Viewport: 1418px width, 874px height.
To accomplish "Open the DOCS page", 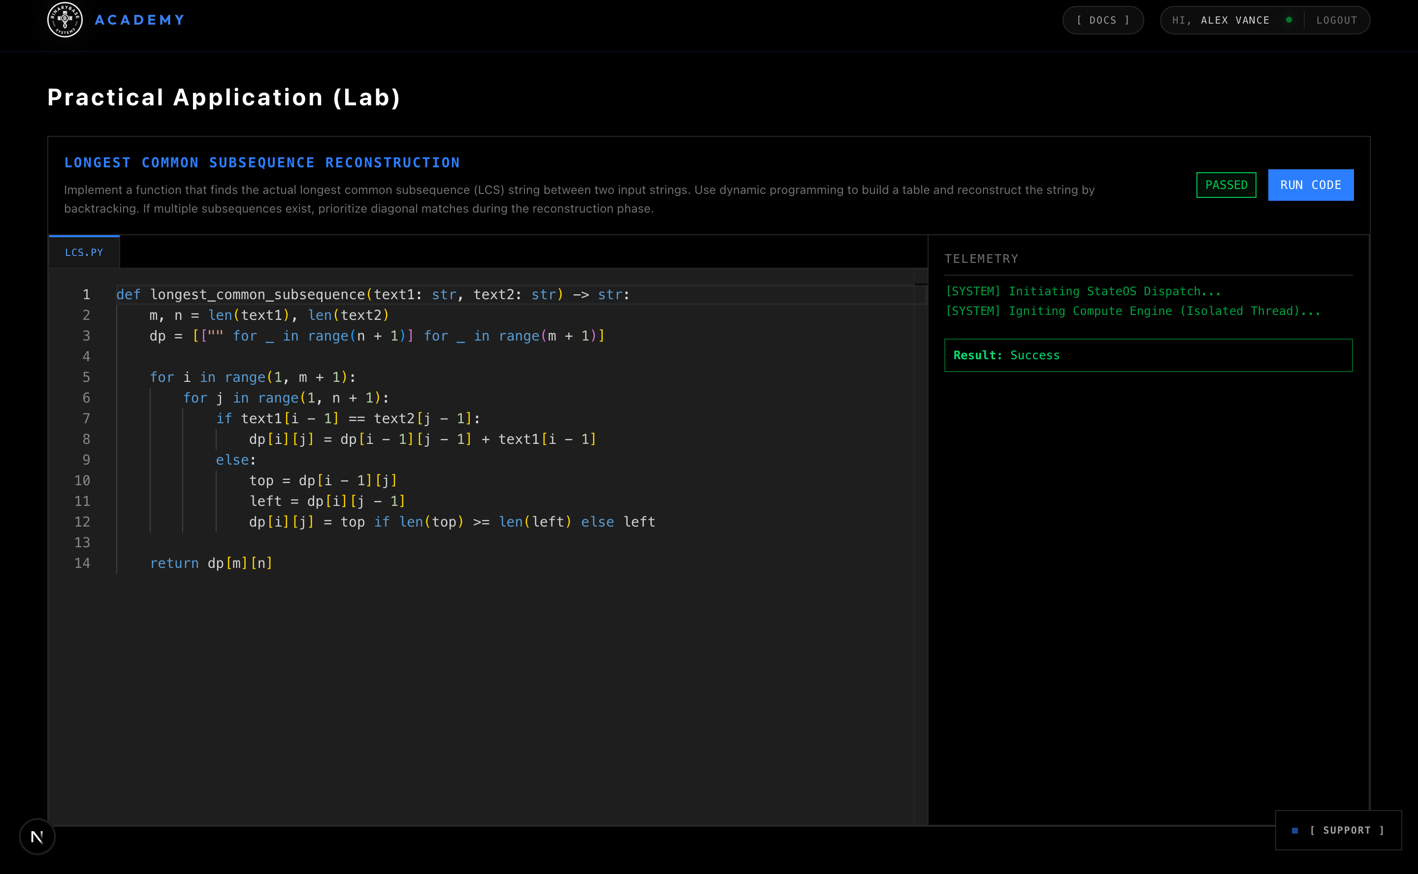I will pos(1103,20).
